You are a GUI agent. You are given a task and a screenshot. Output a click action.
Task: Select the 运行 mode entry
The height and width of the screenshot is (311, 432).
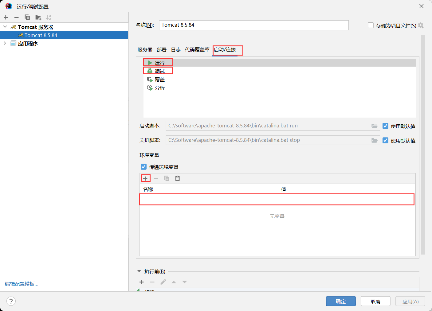[279, 63]
